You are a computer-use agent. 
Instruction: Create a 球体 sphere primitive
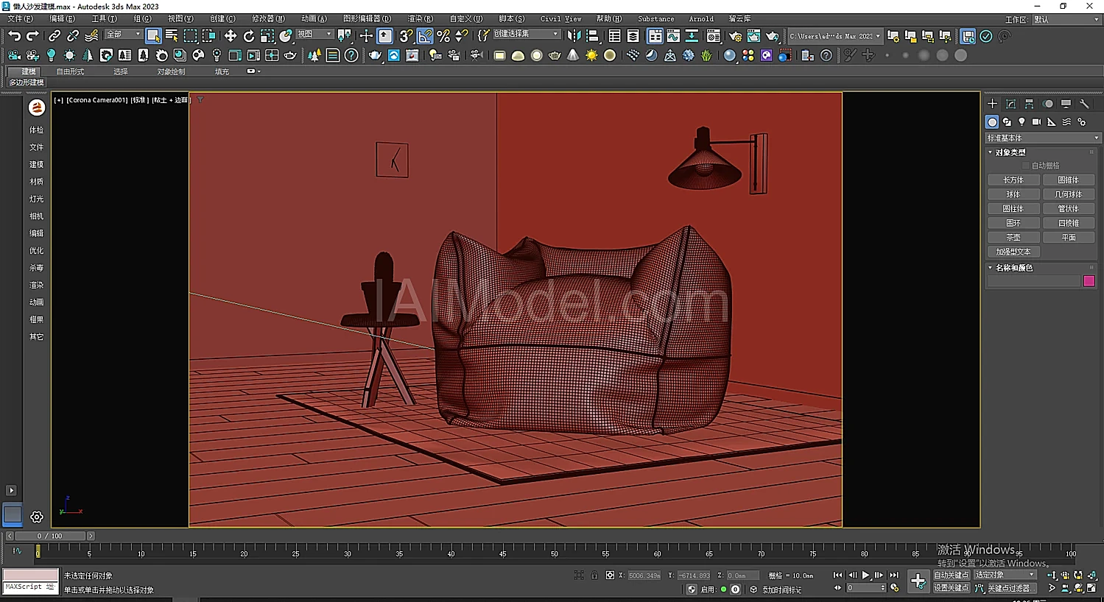point(1013,194)
